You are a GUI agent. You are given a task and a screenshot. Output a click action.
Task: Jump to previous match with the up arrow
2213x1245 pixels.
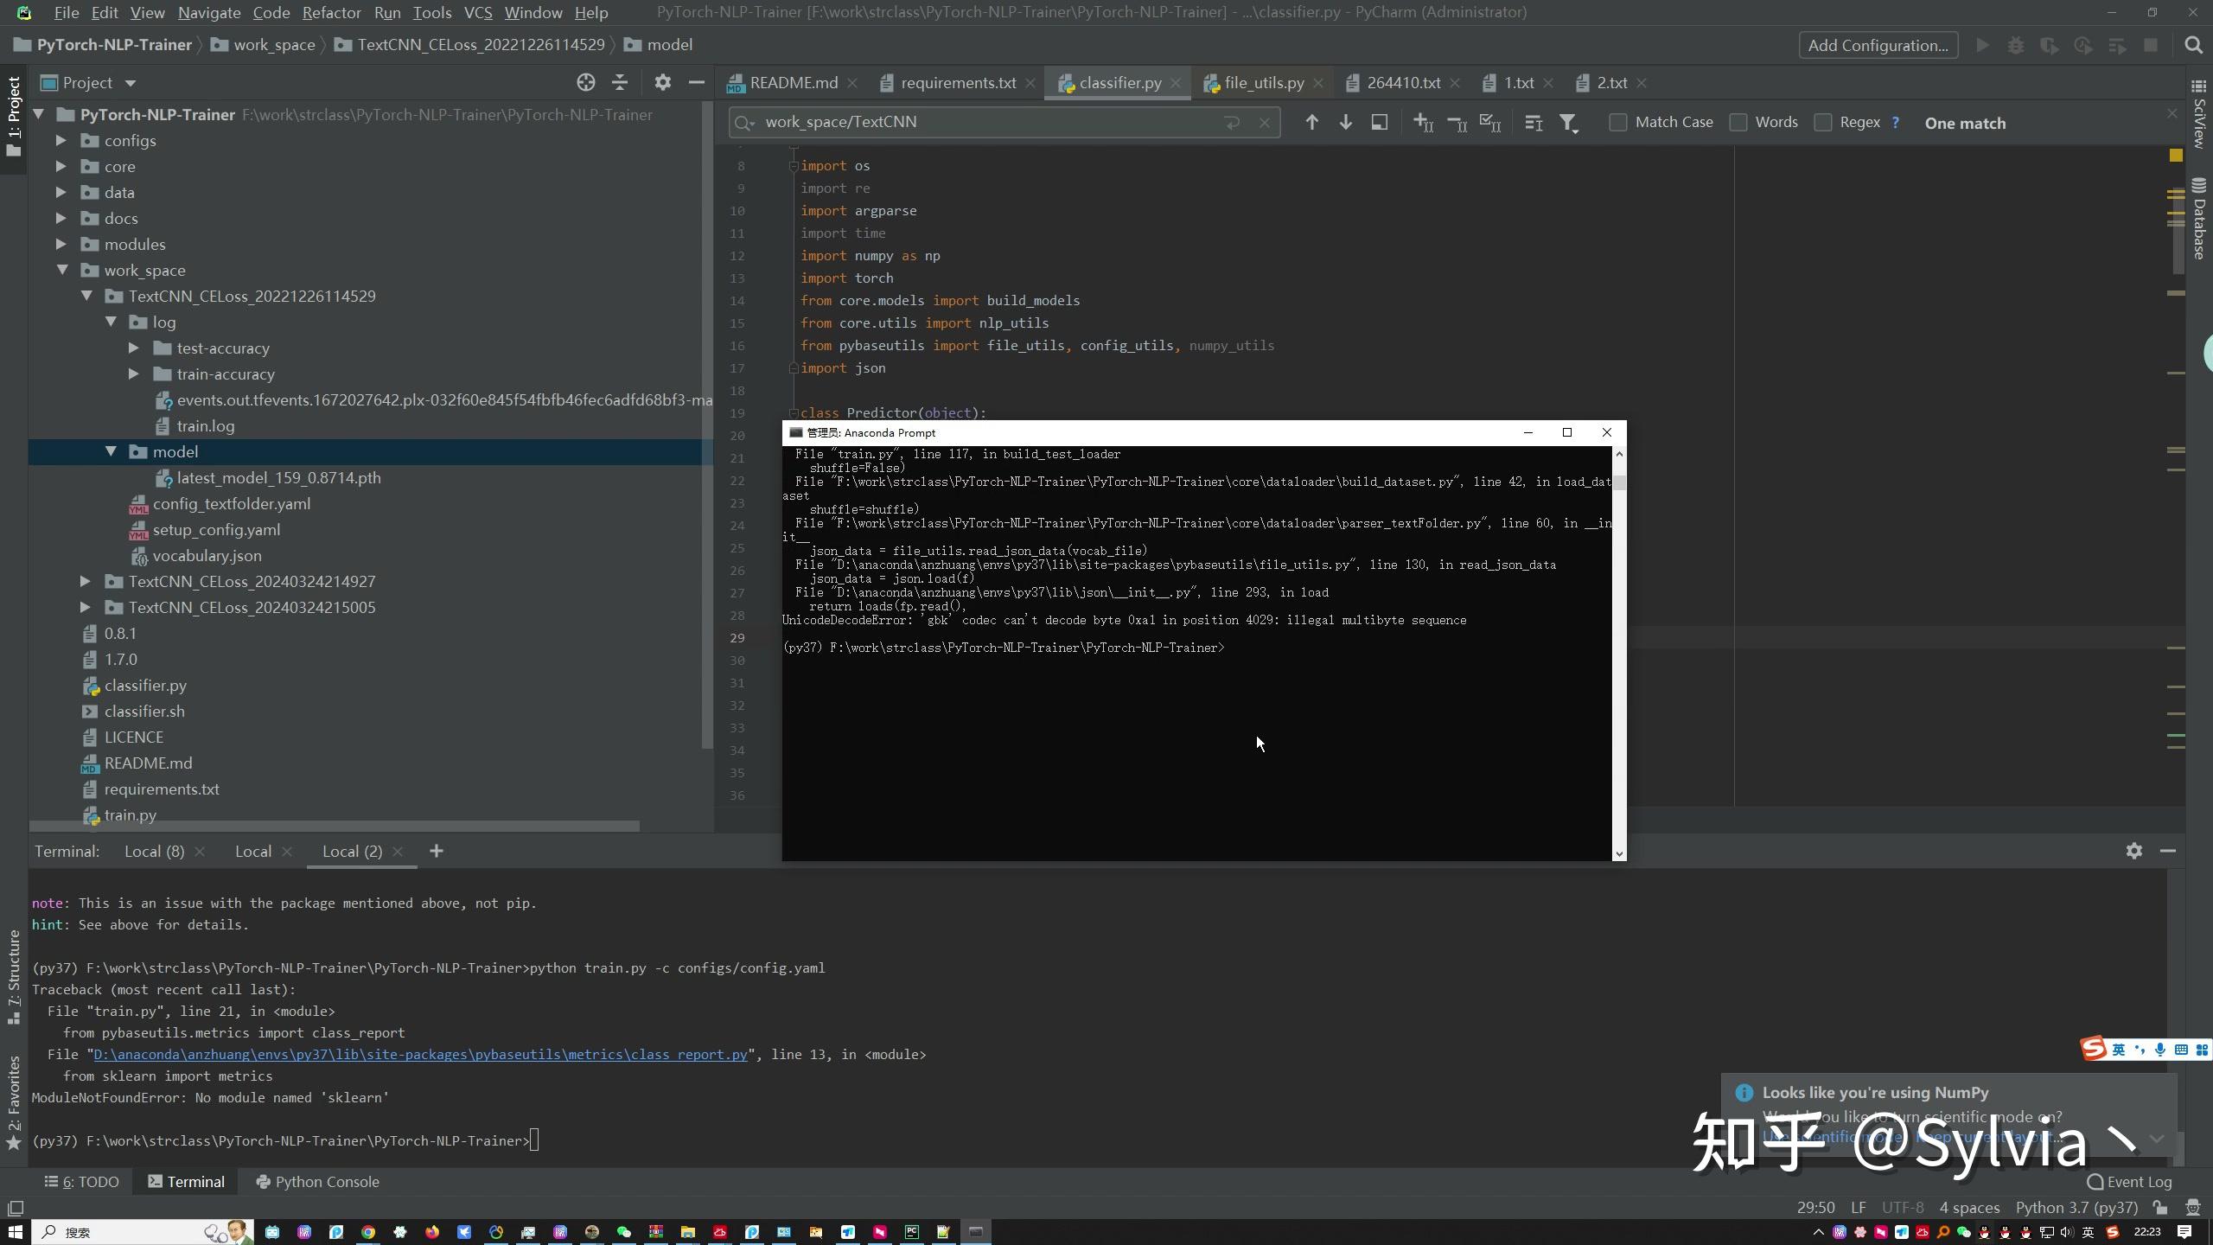pyautogui.click(x=1311, y=122)
